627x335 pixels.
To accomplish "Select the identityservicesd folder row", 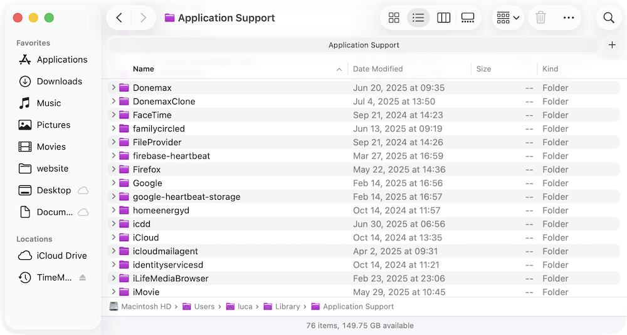I will (364, 264).
